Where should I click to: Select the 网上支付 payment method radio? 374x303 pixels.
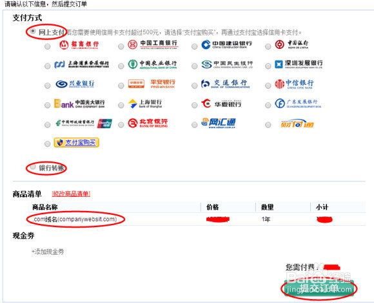[33, 31]
